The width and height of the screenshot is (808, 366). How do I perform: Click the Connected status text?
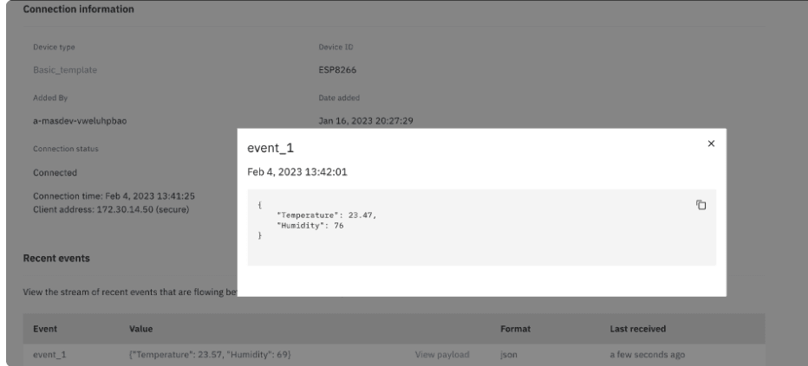(x=55, y=173)
